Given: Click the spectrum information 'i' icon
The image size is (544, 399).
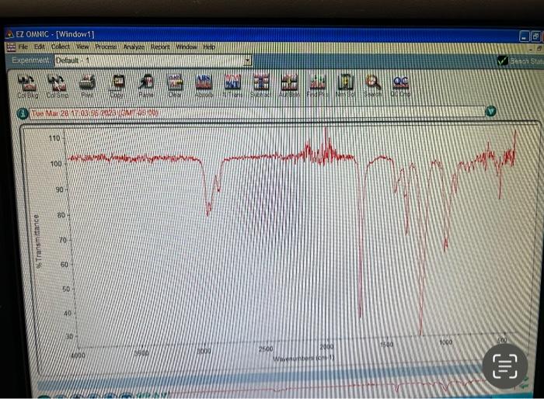Looking at the screenshot, I should (x=23, y=113).
